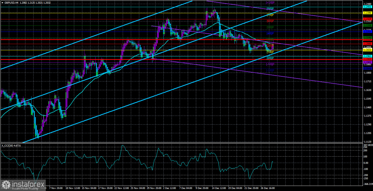Select the [-1/8]P Murray level label
The width and height of the screenshot is (373, 191).
270,64
